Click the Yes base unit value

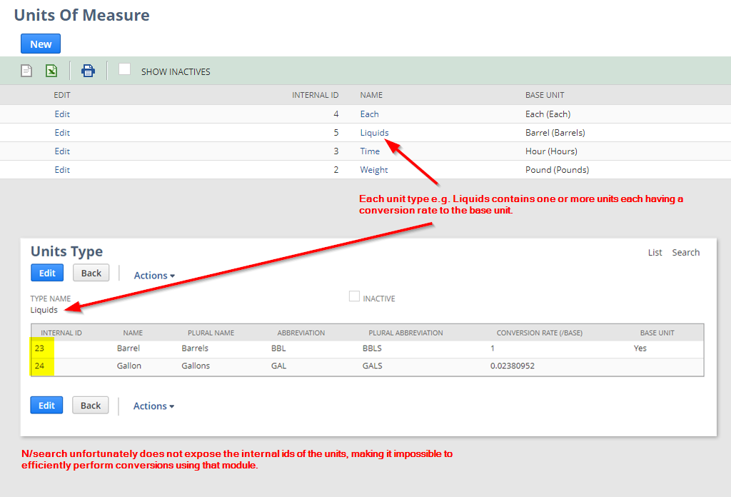point(640,348)
